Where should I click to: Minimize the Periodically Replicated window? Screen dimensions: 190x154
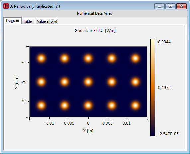tap(159, 6)
